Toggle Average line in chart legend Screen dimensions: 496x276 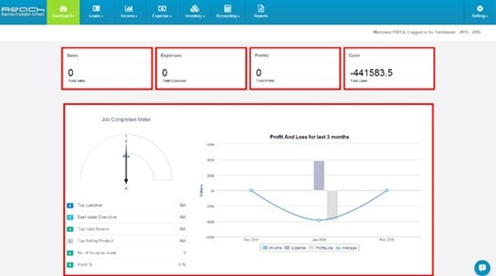(x=346, y=248)
